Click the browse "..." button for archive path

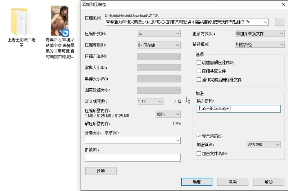pyautogui.click(x=279, y=22)
